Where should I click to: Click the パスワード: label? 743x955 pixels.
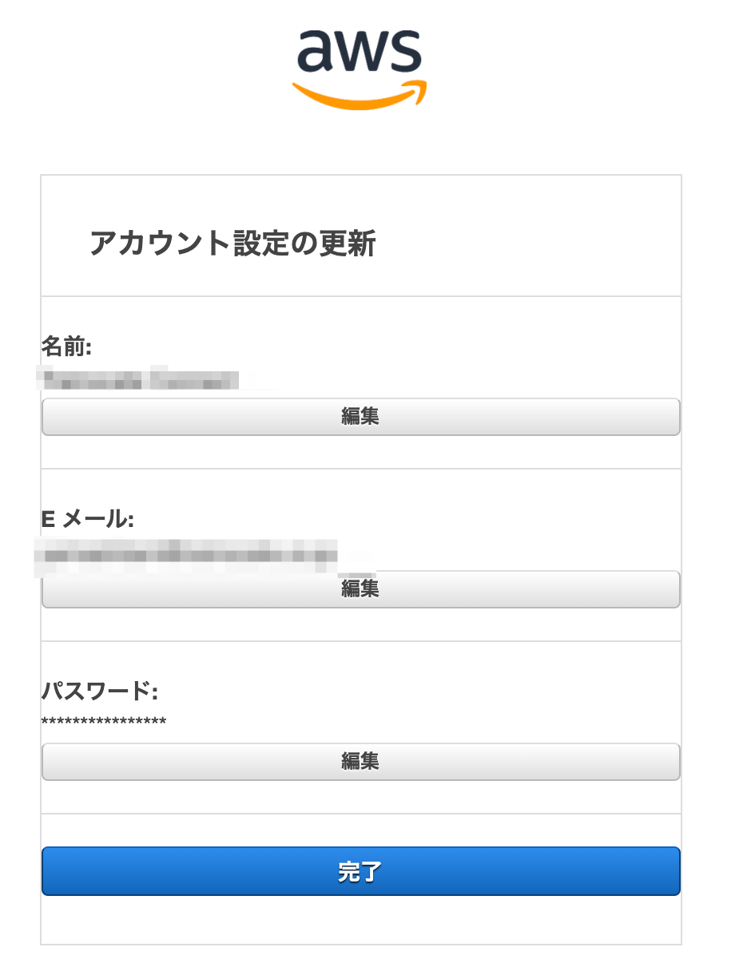click(100, 691)
